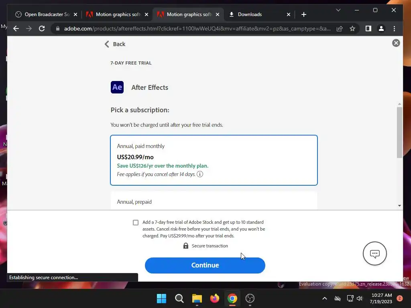Toggle the Chrome side panel
This screenshot has width=411, height=308.
[x=368, y=28]
